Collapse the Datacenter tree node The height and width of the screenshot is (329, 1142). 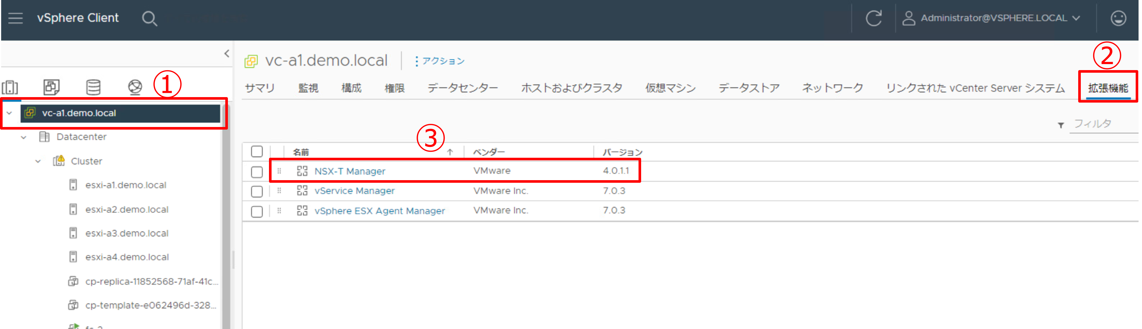point(24,137)
